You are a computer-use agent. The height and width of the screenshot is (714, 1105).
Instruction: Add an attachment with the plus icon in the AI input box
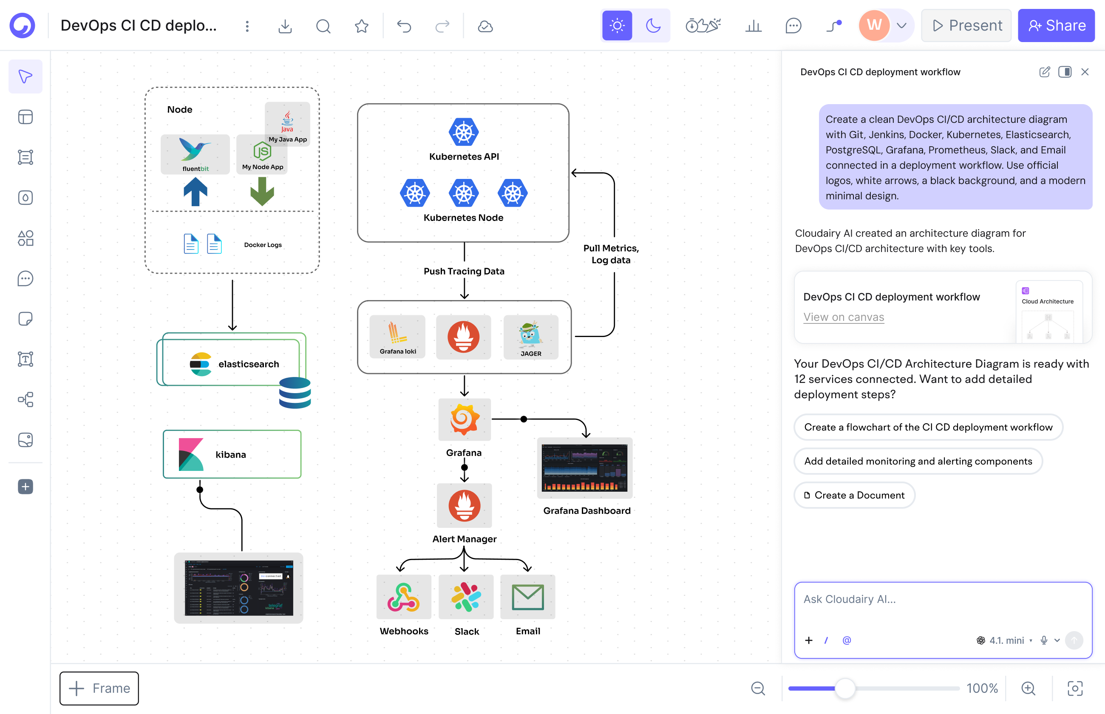click(x=809, y=640)
